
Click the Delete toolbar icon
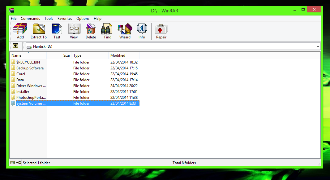(91, 29)
